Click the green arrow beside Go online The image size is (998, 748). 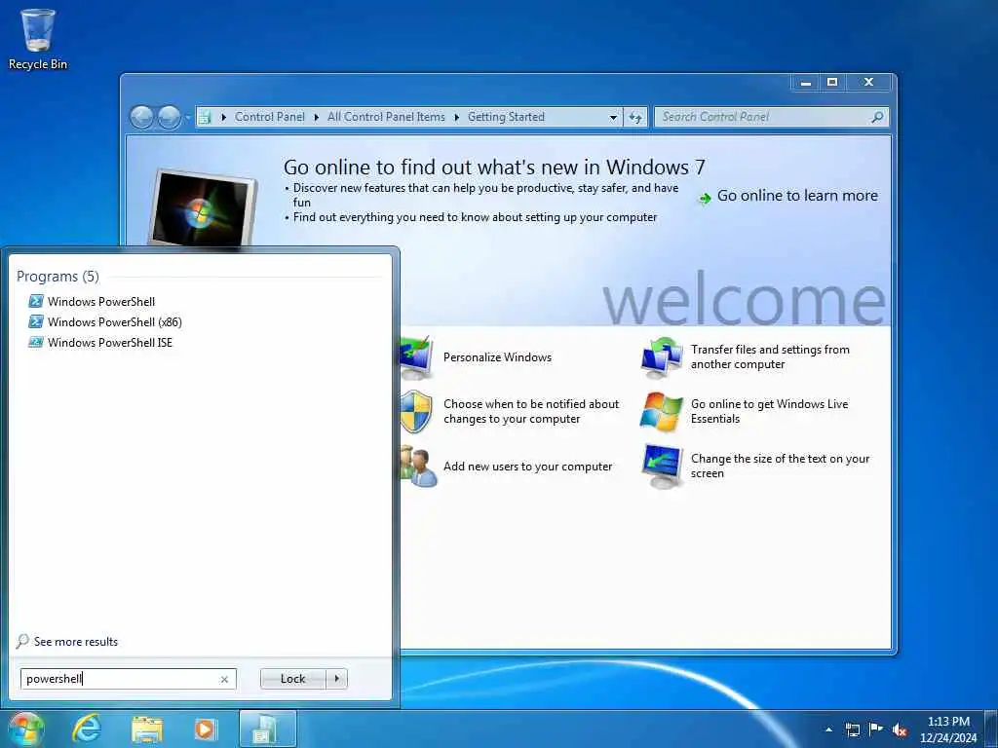point(705,199)
